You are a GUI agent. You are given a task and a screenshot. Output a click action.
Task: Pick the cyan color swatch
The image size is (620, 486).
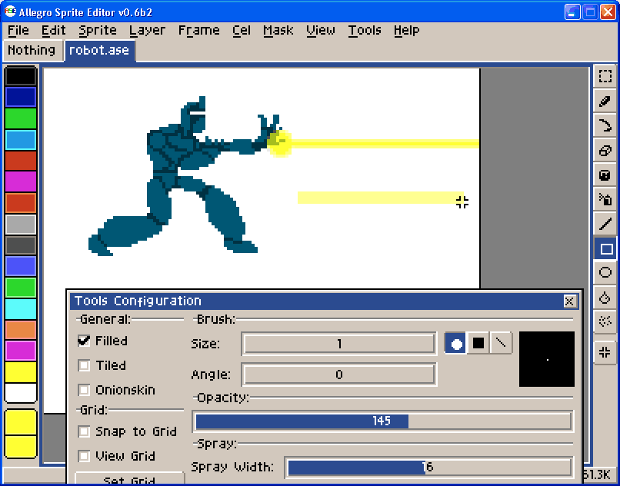[x=21, y=309]
